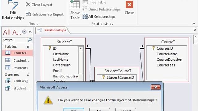
Task: Collapse the Tables group
Action: pyautogui.click(x=28, y=47)
